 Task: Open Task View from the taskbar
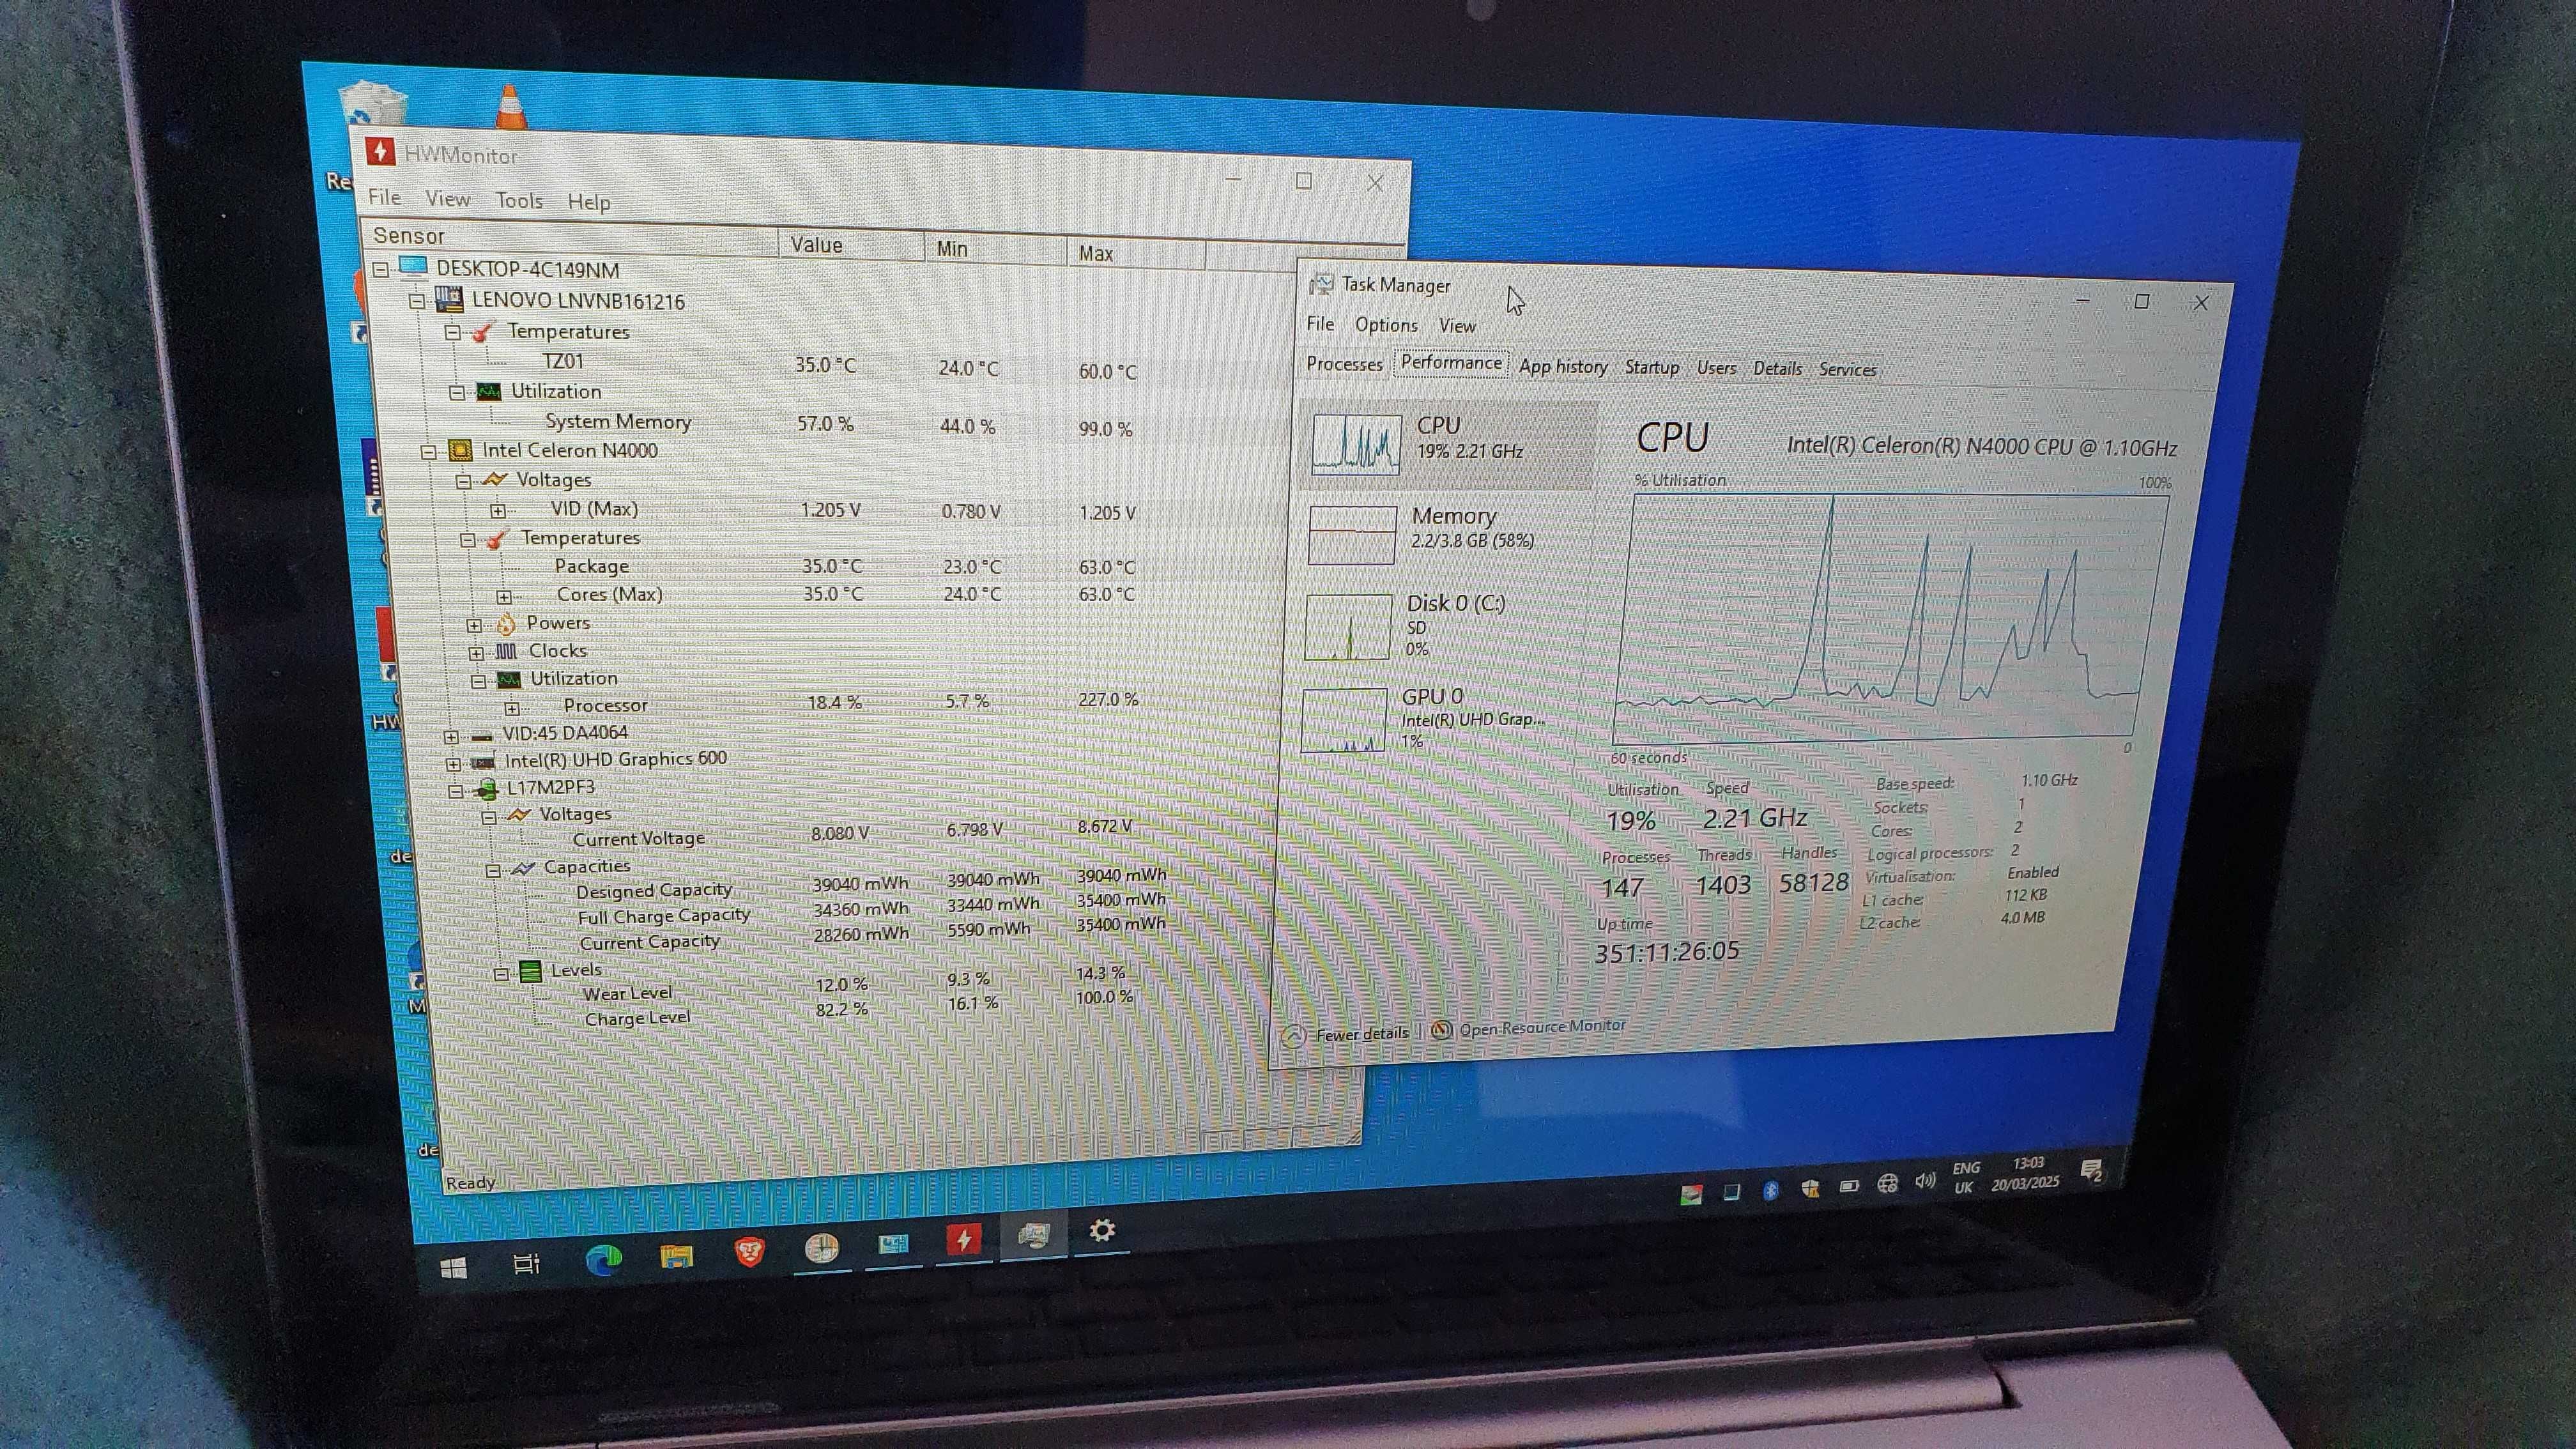[x=527, y=1264]
